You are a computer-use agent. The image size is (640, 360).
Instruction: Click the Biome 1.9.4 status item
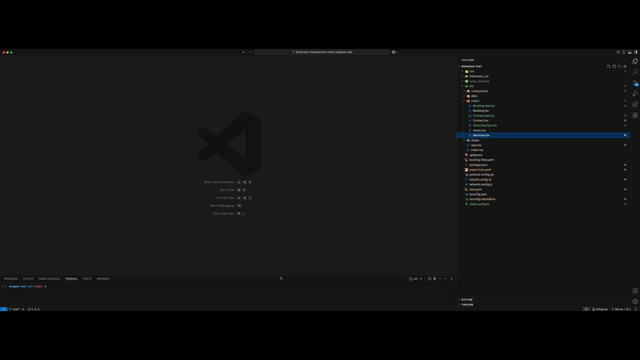[621, 310]
